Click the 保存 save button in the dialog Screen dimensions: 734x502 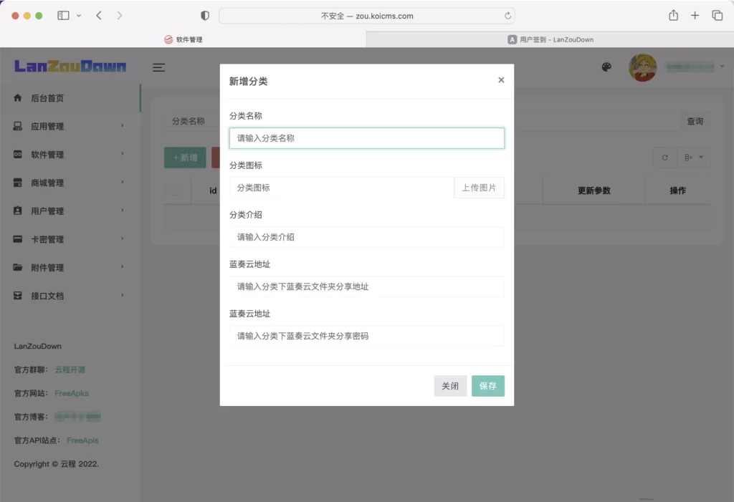488,385
